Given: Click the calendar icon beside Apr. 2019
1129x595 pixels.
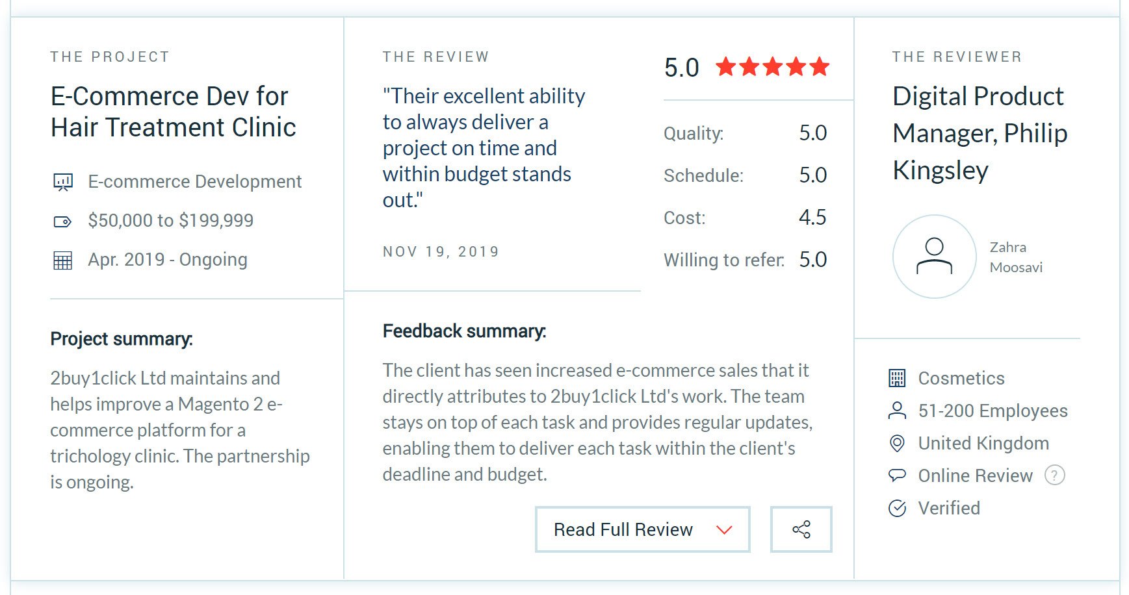Looking at the screenshot, I should click(62, 260).
